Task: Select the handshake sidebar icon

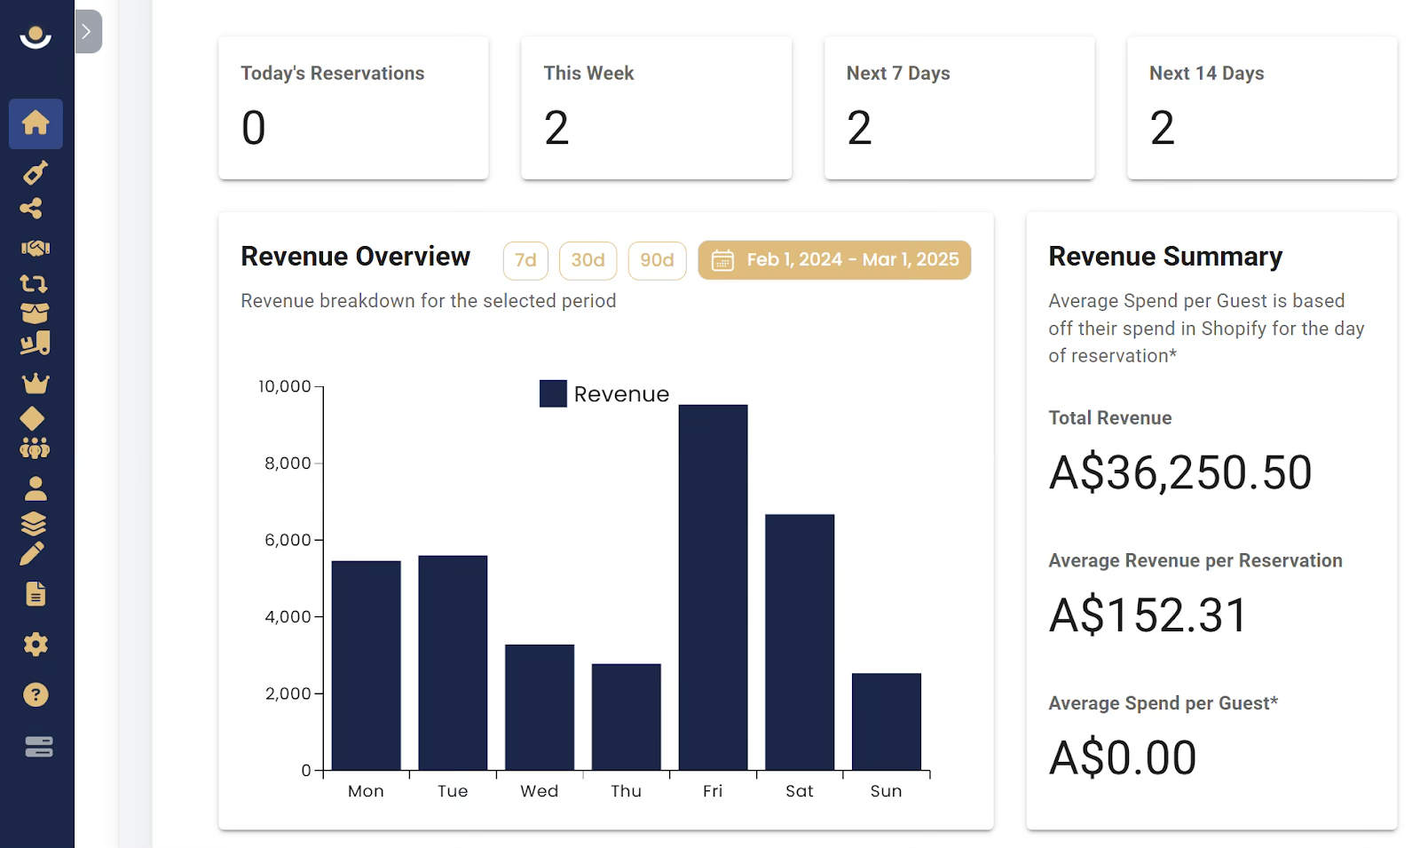Action: click(x=35, y=248)
